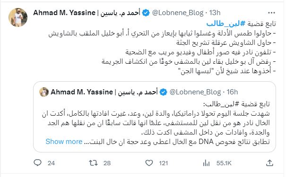
Task: Open the main tweet author's profile picture
Action: pos(18,17)
